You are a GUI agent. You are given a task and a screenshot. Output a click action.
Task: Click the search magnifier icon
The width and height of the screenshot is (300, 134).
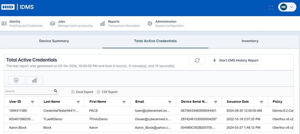coord(56,91)
